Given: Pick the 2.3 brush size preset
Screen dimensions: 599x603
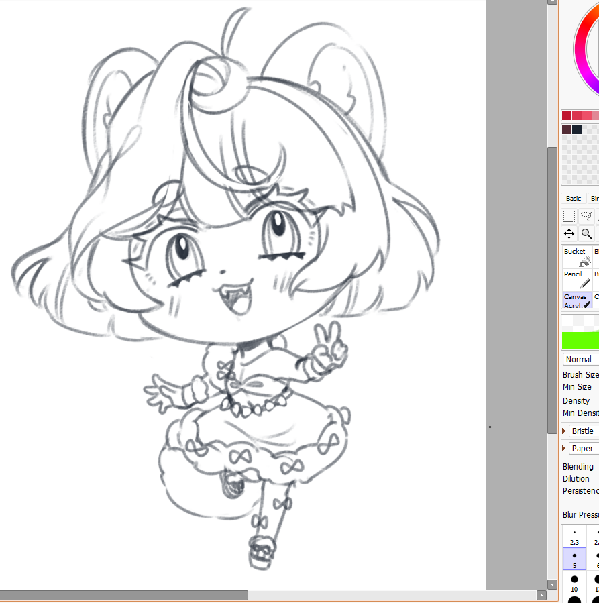Looking at the screenshot, I should pos(574,536).
